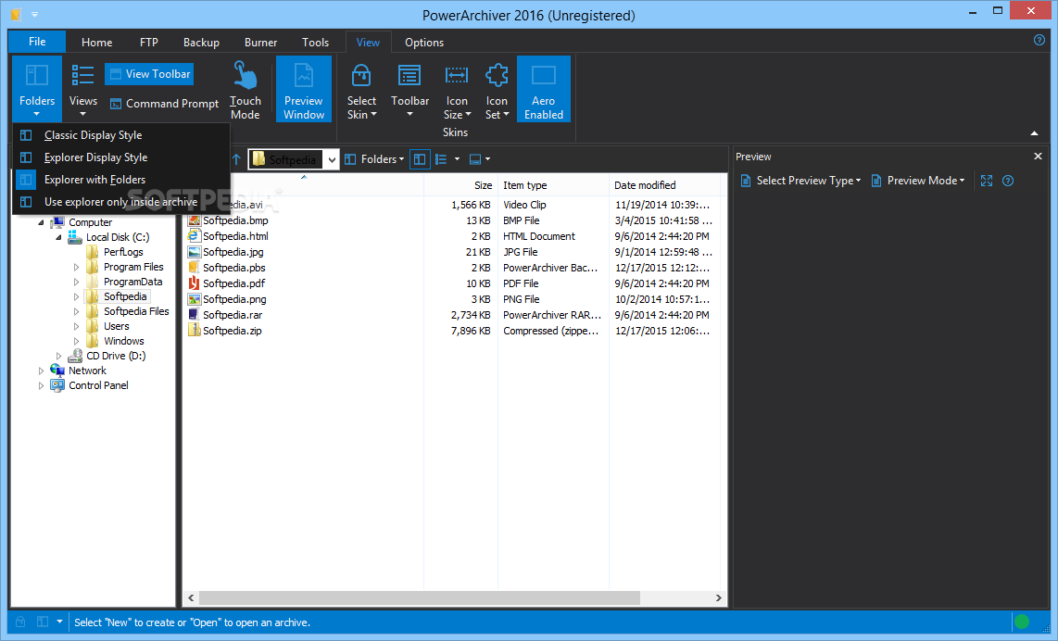Switch to the Options tab
This screenshot has height=641, width=1058.
coord(423,42)
